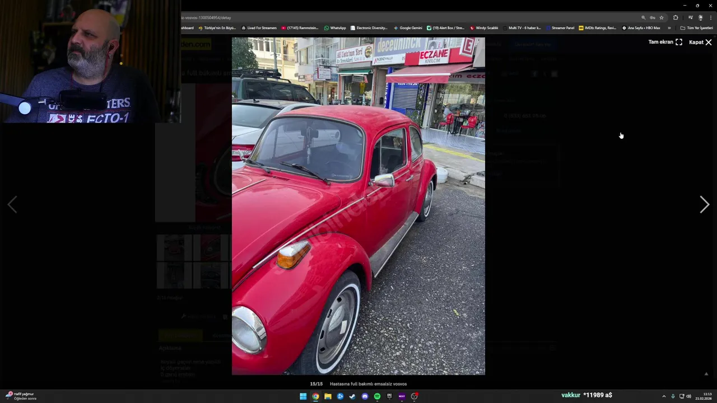Open the WhatsApp bookmark

[335, 28]
